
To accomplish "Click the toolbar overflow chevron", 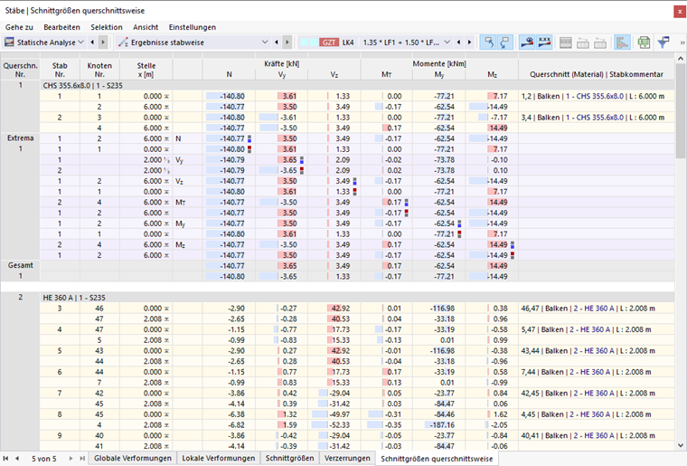I will [x=682, y=43].
